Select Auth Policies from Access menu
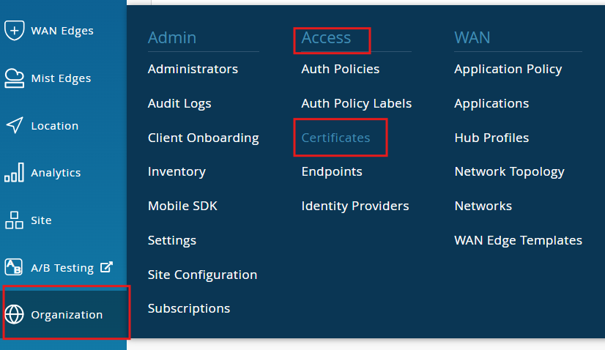This screenshot has height=350, width=605. [x=340, y=69]
